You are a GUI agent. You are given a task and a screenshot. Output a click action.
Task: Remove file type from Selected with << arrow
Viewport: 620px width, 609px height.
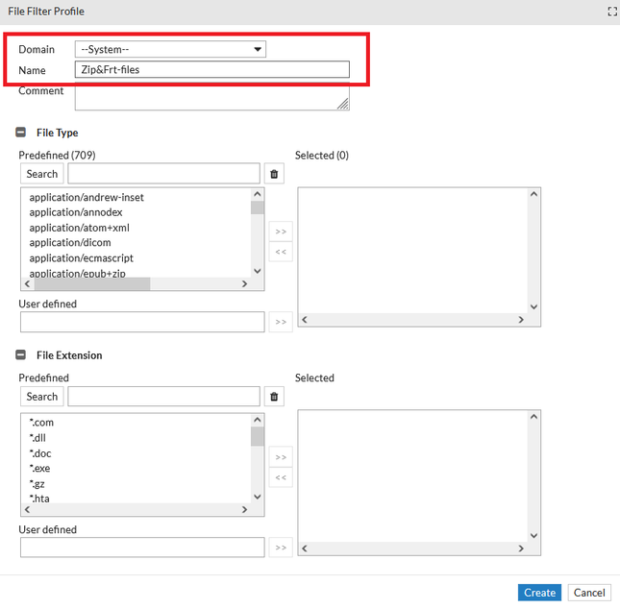[281, 253]
